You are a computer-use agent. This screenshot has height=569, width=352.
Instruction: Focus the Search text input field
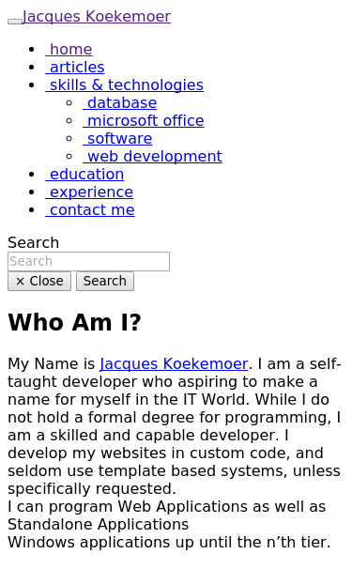click(88, 261)
